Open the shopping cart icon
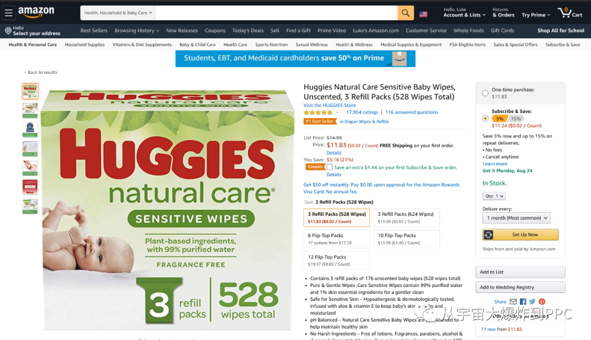 click(x=570, y=13)
